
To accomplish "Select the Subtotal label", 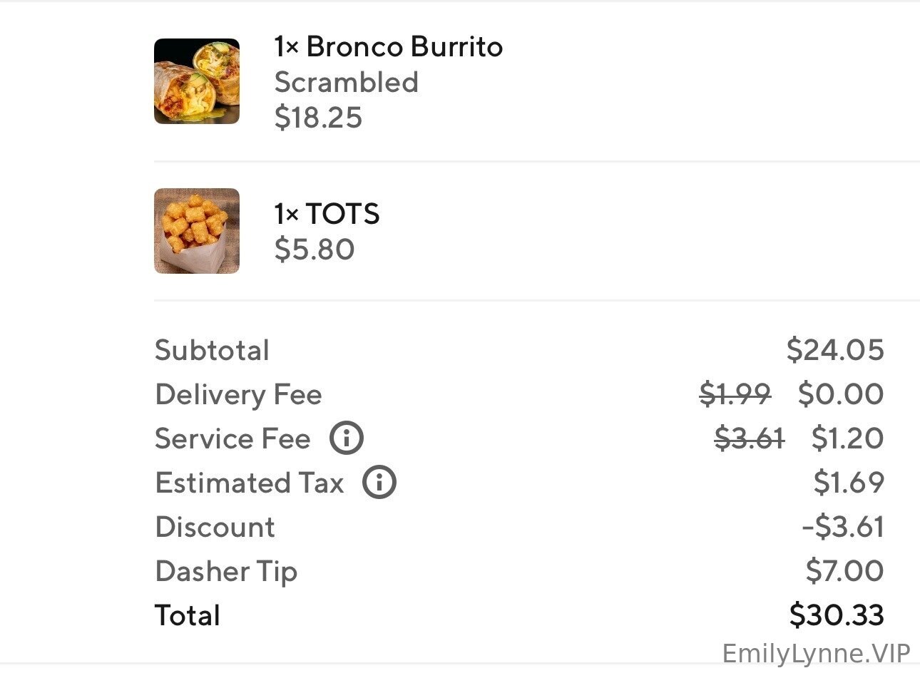I will click(x=212, y=350).
